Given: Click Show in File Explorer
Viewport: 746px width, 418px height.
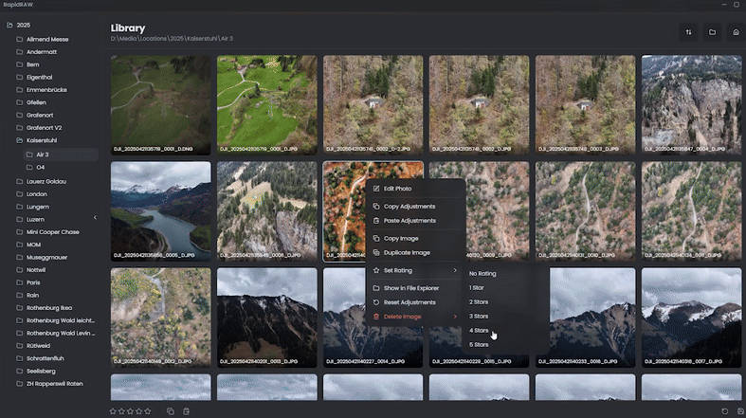Looking at the screenshot, I should [x=410, y=287].
